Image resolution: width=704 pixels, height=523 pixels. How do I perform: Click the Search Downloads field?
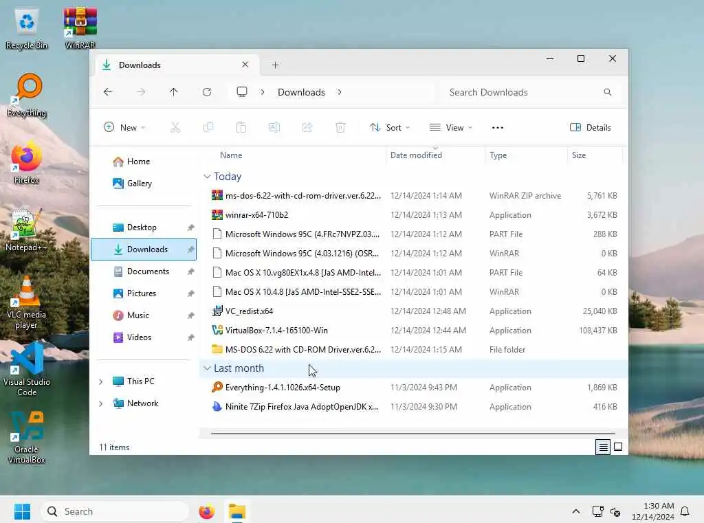(x=529, y=92)
